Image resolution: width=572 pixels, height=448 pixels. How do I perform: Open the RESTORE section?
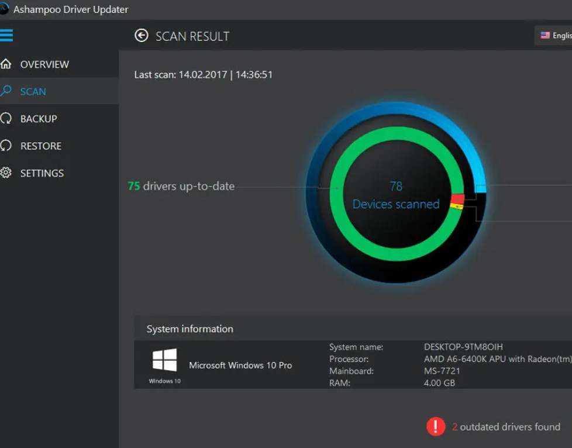pyautogui.click(x=41, y=146)
